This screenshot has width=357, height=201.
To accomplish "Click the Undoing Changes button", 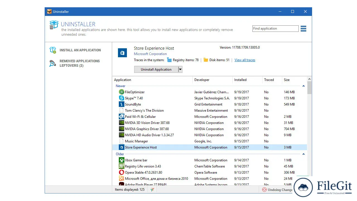I will (x=278, y=190).
